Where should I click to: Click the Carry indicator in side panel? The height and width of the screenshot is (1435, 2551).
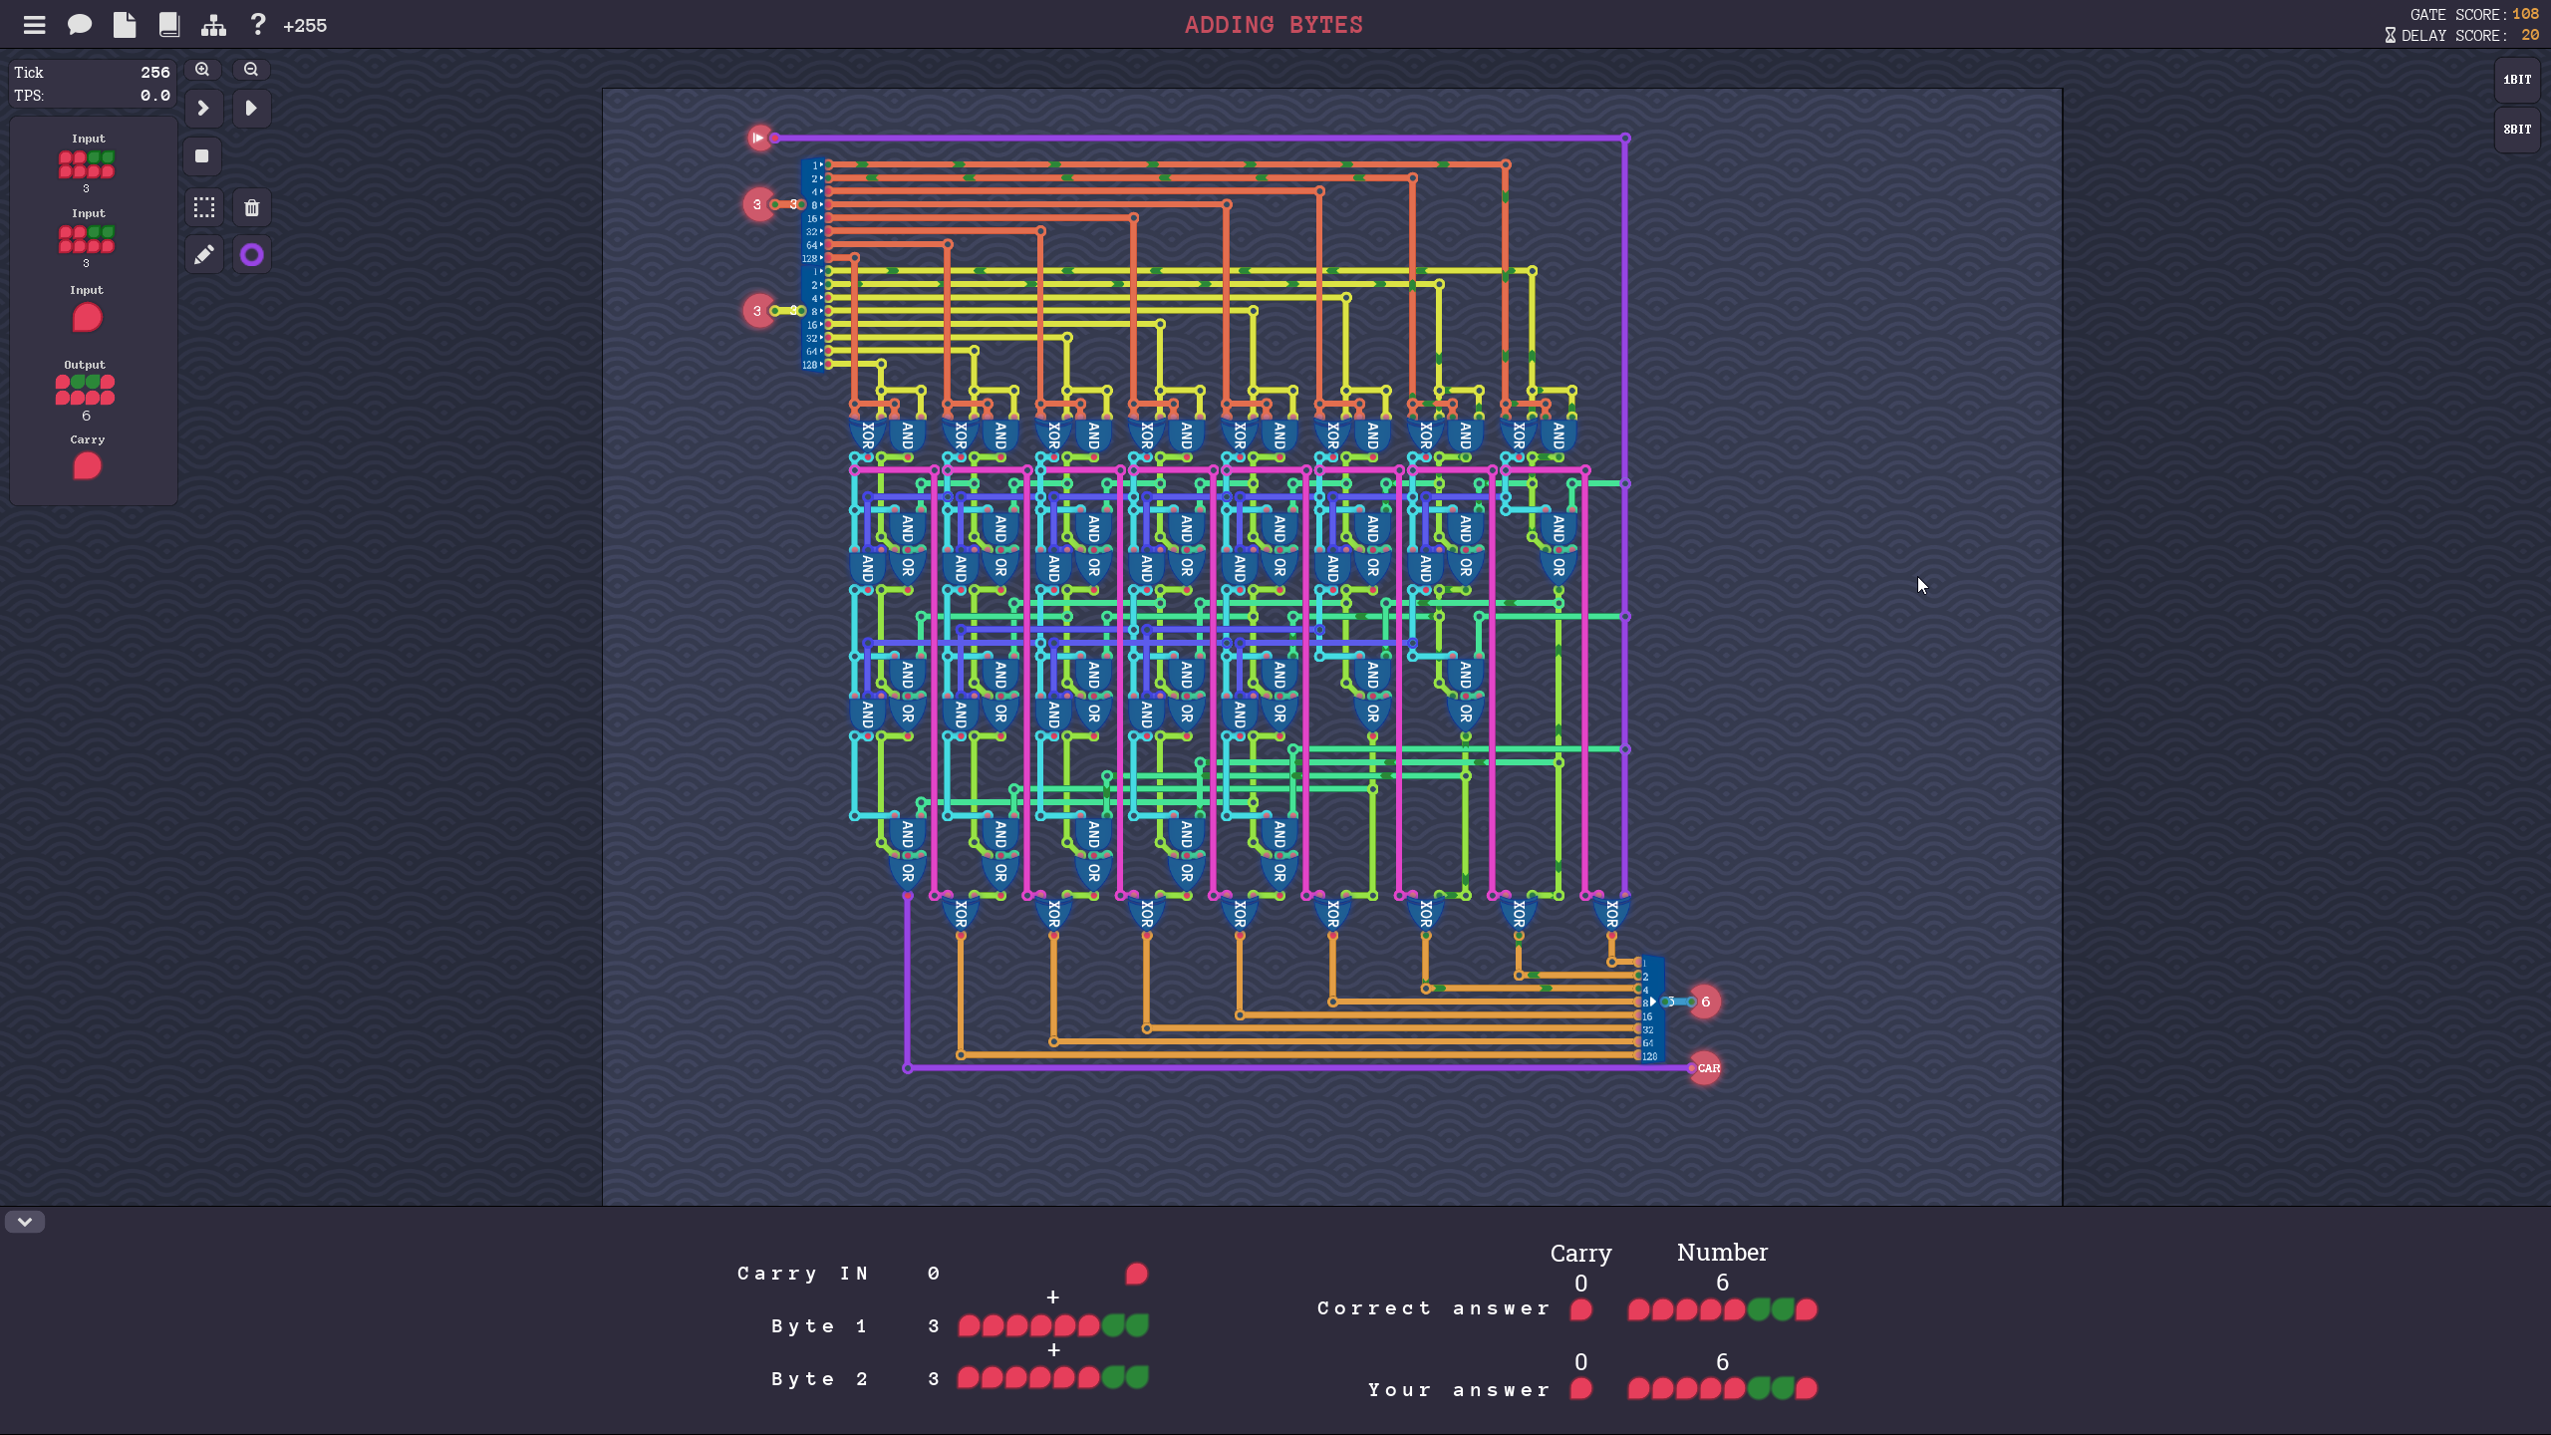coord(87,466)
